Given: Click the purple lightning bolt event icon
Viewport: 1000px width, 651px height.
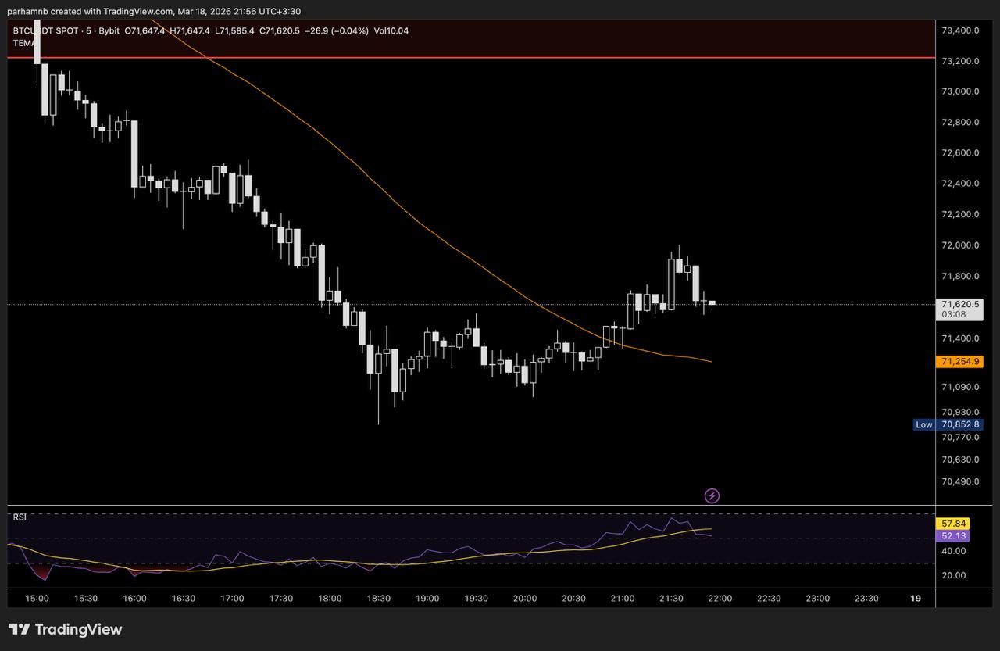Looking at the screenshot, I should [712, 495].
